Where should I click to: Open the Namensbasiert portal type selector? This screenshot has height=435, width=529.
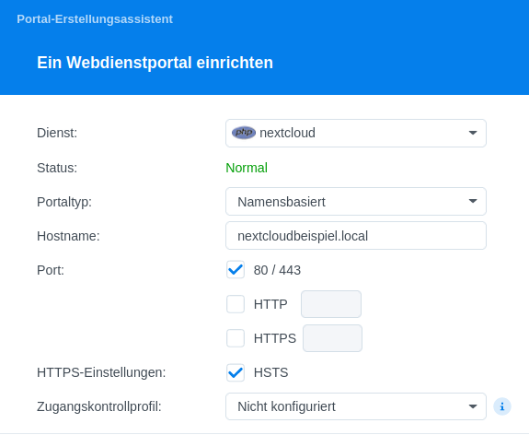356,202
